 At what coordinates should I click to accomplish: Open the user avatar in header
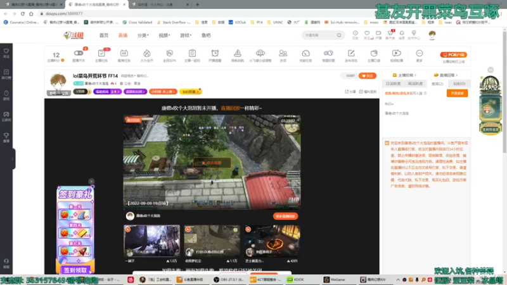pyautogui.click(x=432, y=34)
